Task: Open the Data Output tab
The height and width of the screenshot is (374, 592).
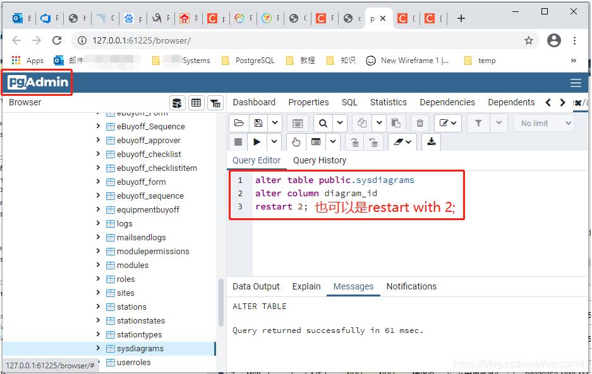Action: pyautogui.click(x=256, y=286)
